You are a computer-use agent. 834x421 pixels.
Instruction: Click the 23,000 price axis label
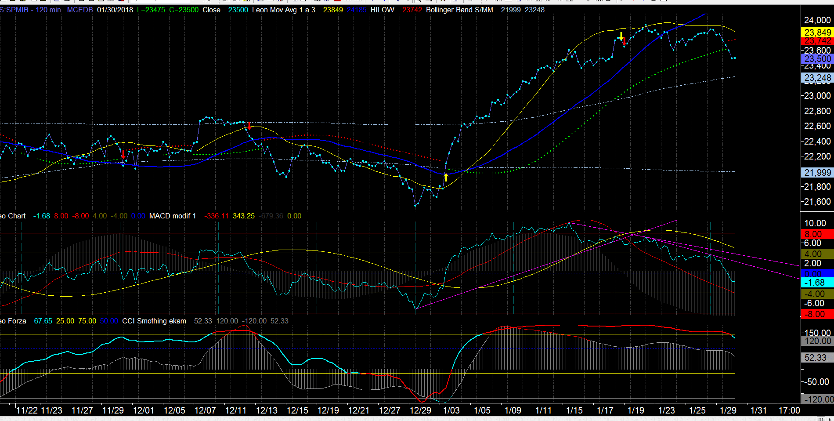817,96
